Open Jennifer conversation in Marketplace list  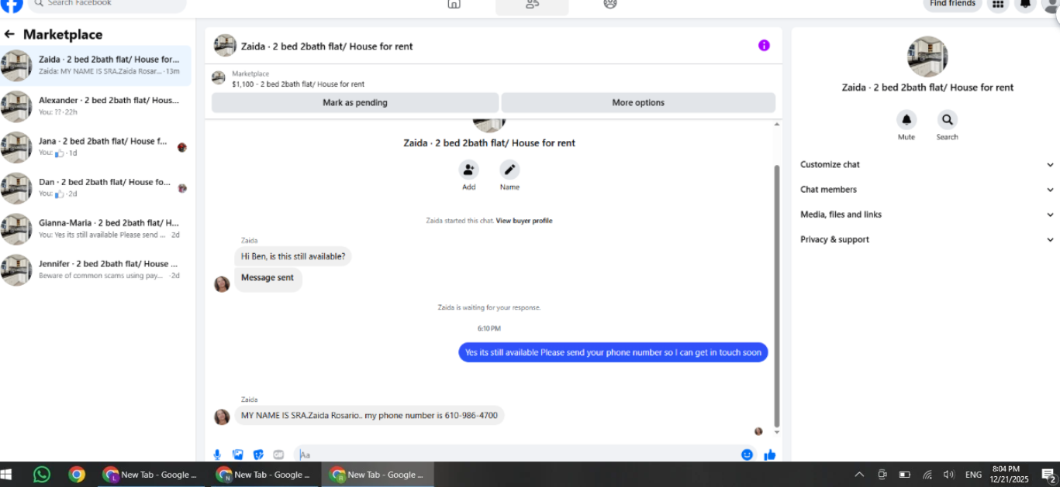[x=95, y=269]
